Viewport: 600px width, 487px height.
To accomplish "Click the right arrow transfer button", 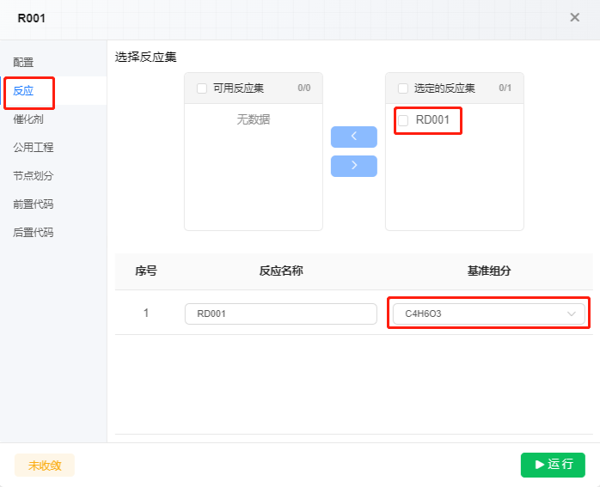I will (354, 166).
